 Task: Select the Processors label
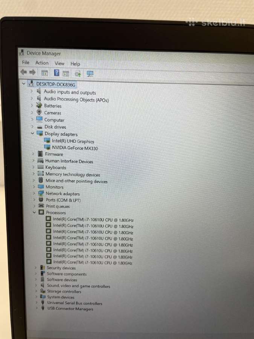click(x=56, y=212)
